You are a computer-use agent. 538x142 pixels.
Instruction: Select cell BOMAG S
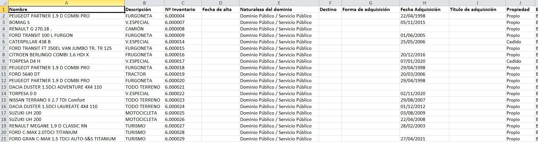(66, 22)
